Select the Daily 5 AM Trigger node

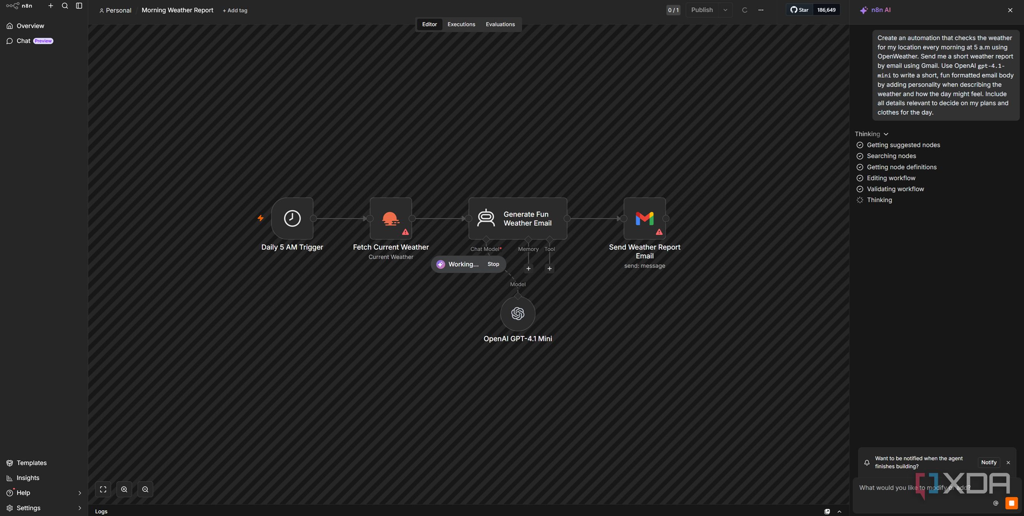pyautogui.click(x=292, y=218)
